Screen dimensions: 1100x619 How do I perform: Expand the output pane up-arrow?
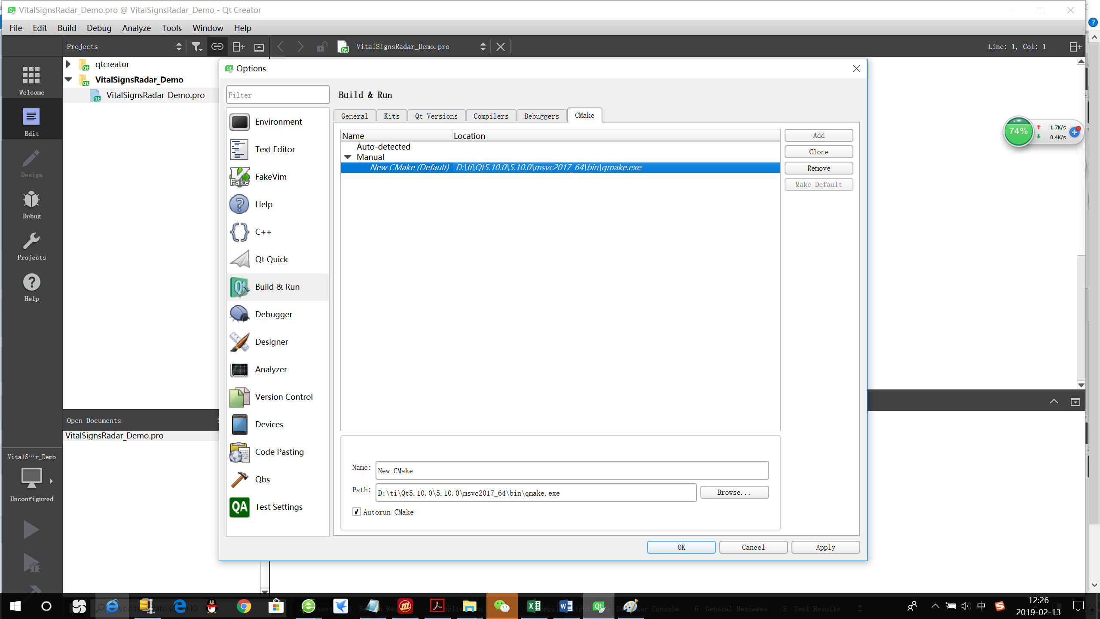coord(1054,401)
